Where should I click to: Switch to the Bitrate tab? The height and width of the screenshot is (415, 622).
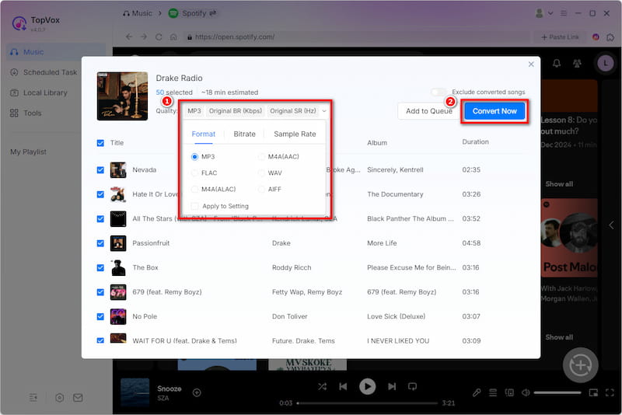[x=244, y=134]
